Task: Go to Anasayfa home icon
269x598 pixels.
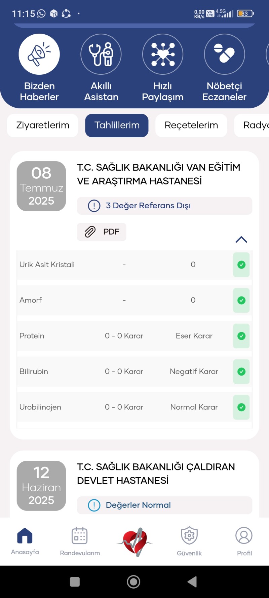Action: point(25,535)
